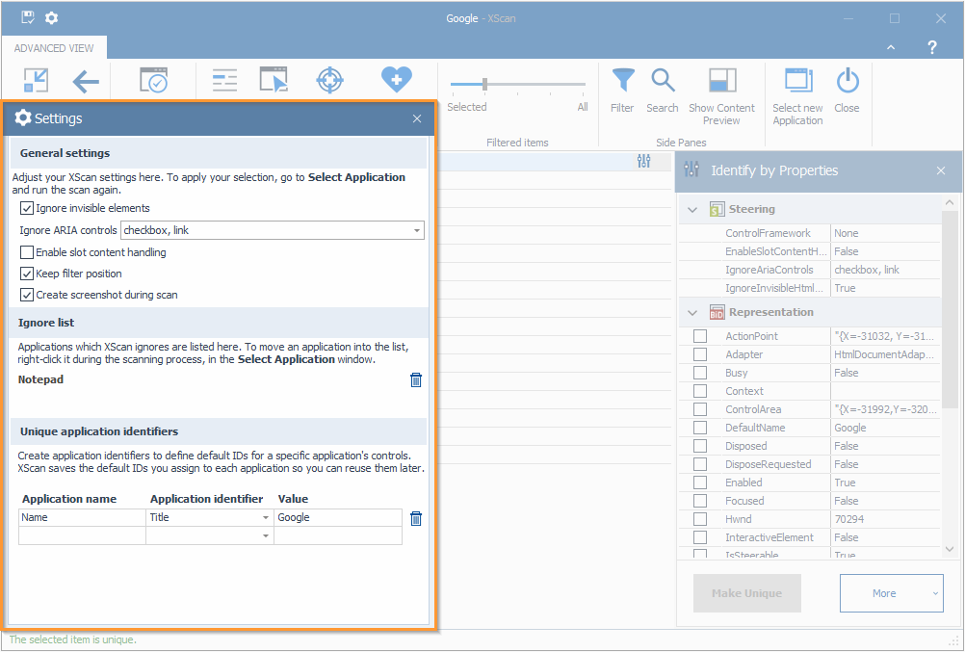The width and height of the screenshot is (965, 652).
Task: Enable slot content handling checkbox
Action: point(27,252)
